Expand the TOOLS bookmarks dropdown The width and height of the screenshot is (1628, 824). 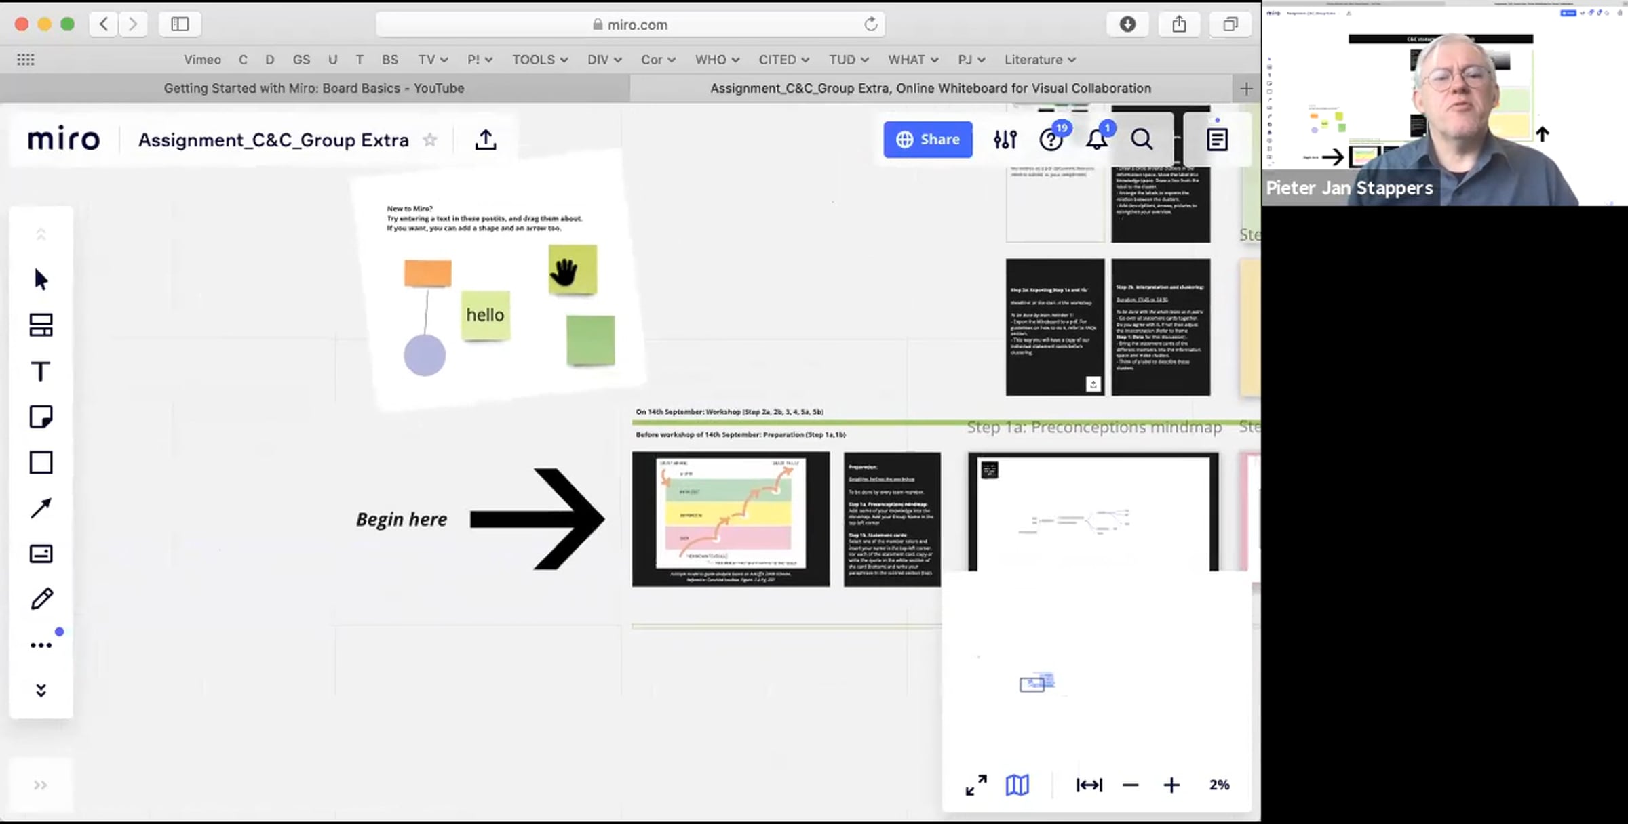coord(539,60)
